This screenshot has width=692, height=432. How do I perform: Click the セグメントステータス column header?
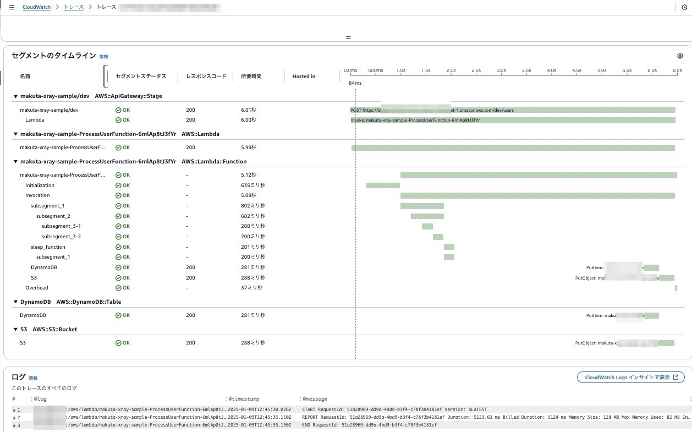[140, 76]
